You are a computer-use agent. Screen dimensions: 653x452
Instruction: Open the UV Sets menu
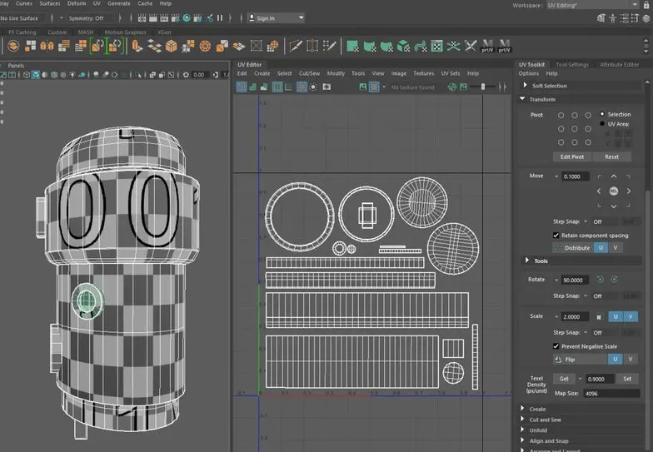(451, 73)
